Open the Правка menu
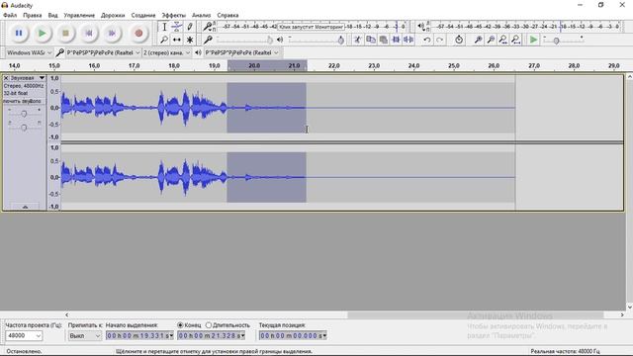The height and width of the screenshot is (356, 633). 33,15
